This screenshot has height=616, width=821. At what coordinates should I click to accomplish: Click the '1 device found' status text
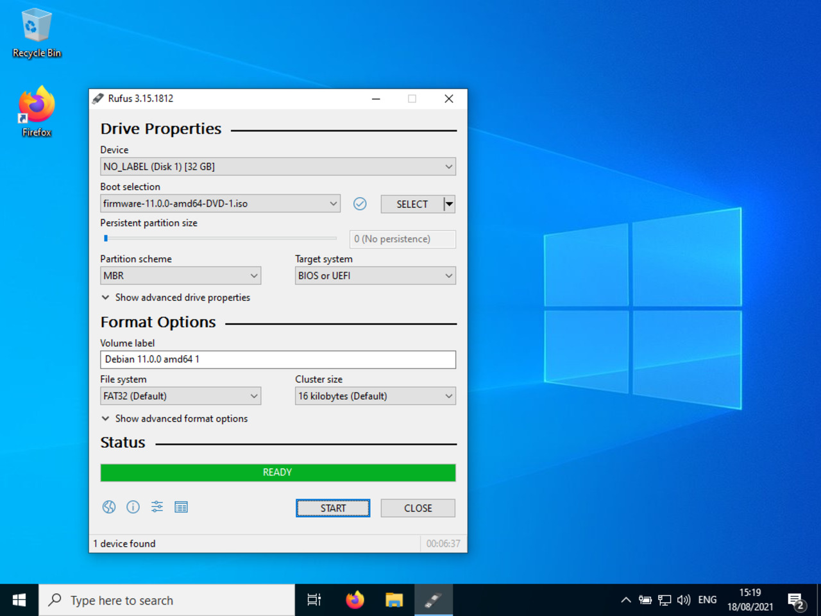[124, 543]
